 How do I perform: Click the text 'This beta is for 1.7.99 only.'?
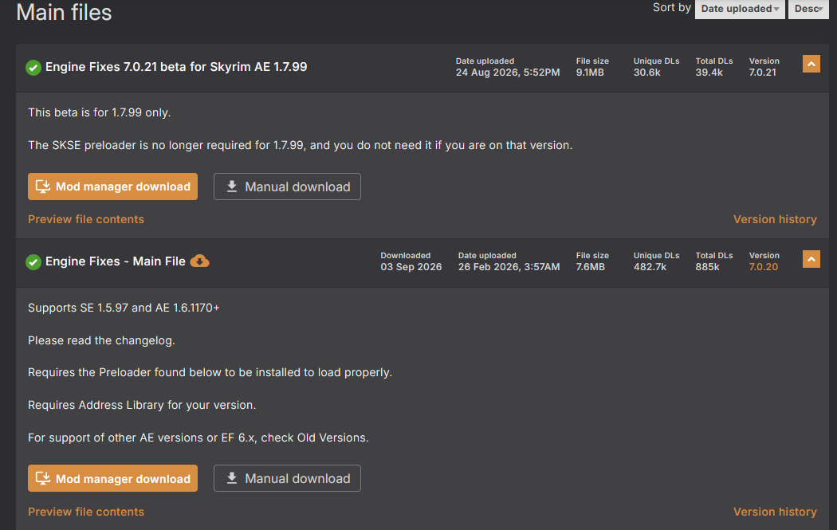[x=100, y=112]
